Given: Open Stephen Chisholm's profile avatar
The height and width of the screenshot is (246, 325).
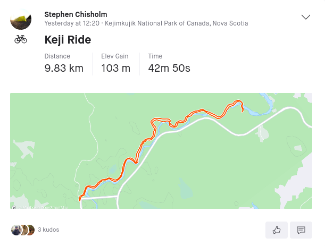Looking at the screenshot, I should [x=21, y=20].
